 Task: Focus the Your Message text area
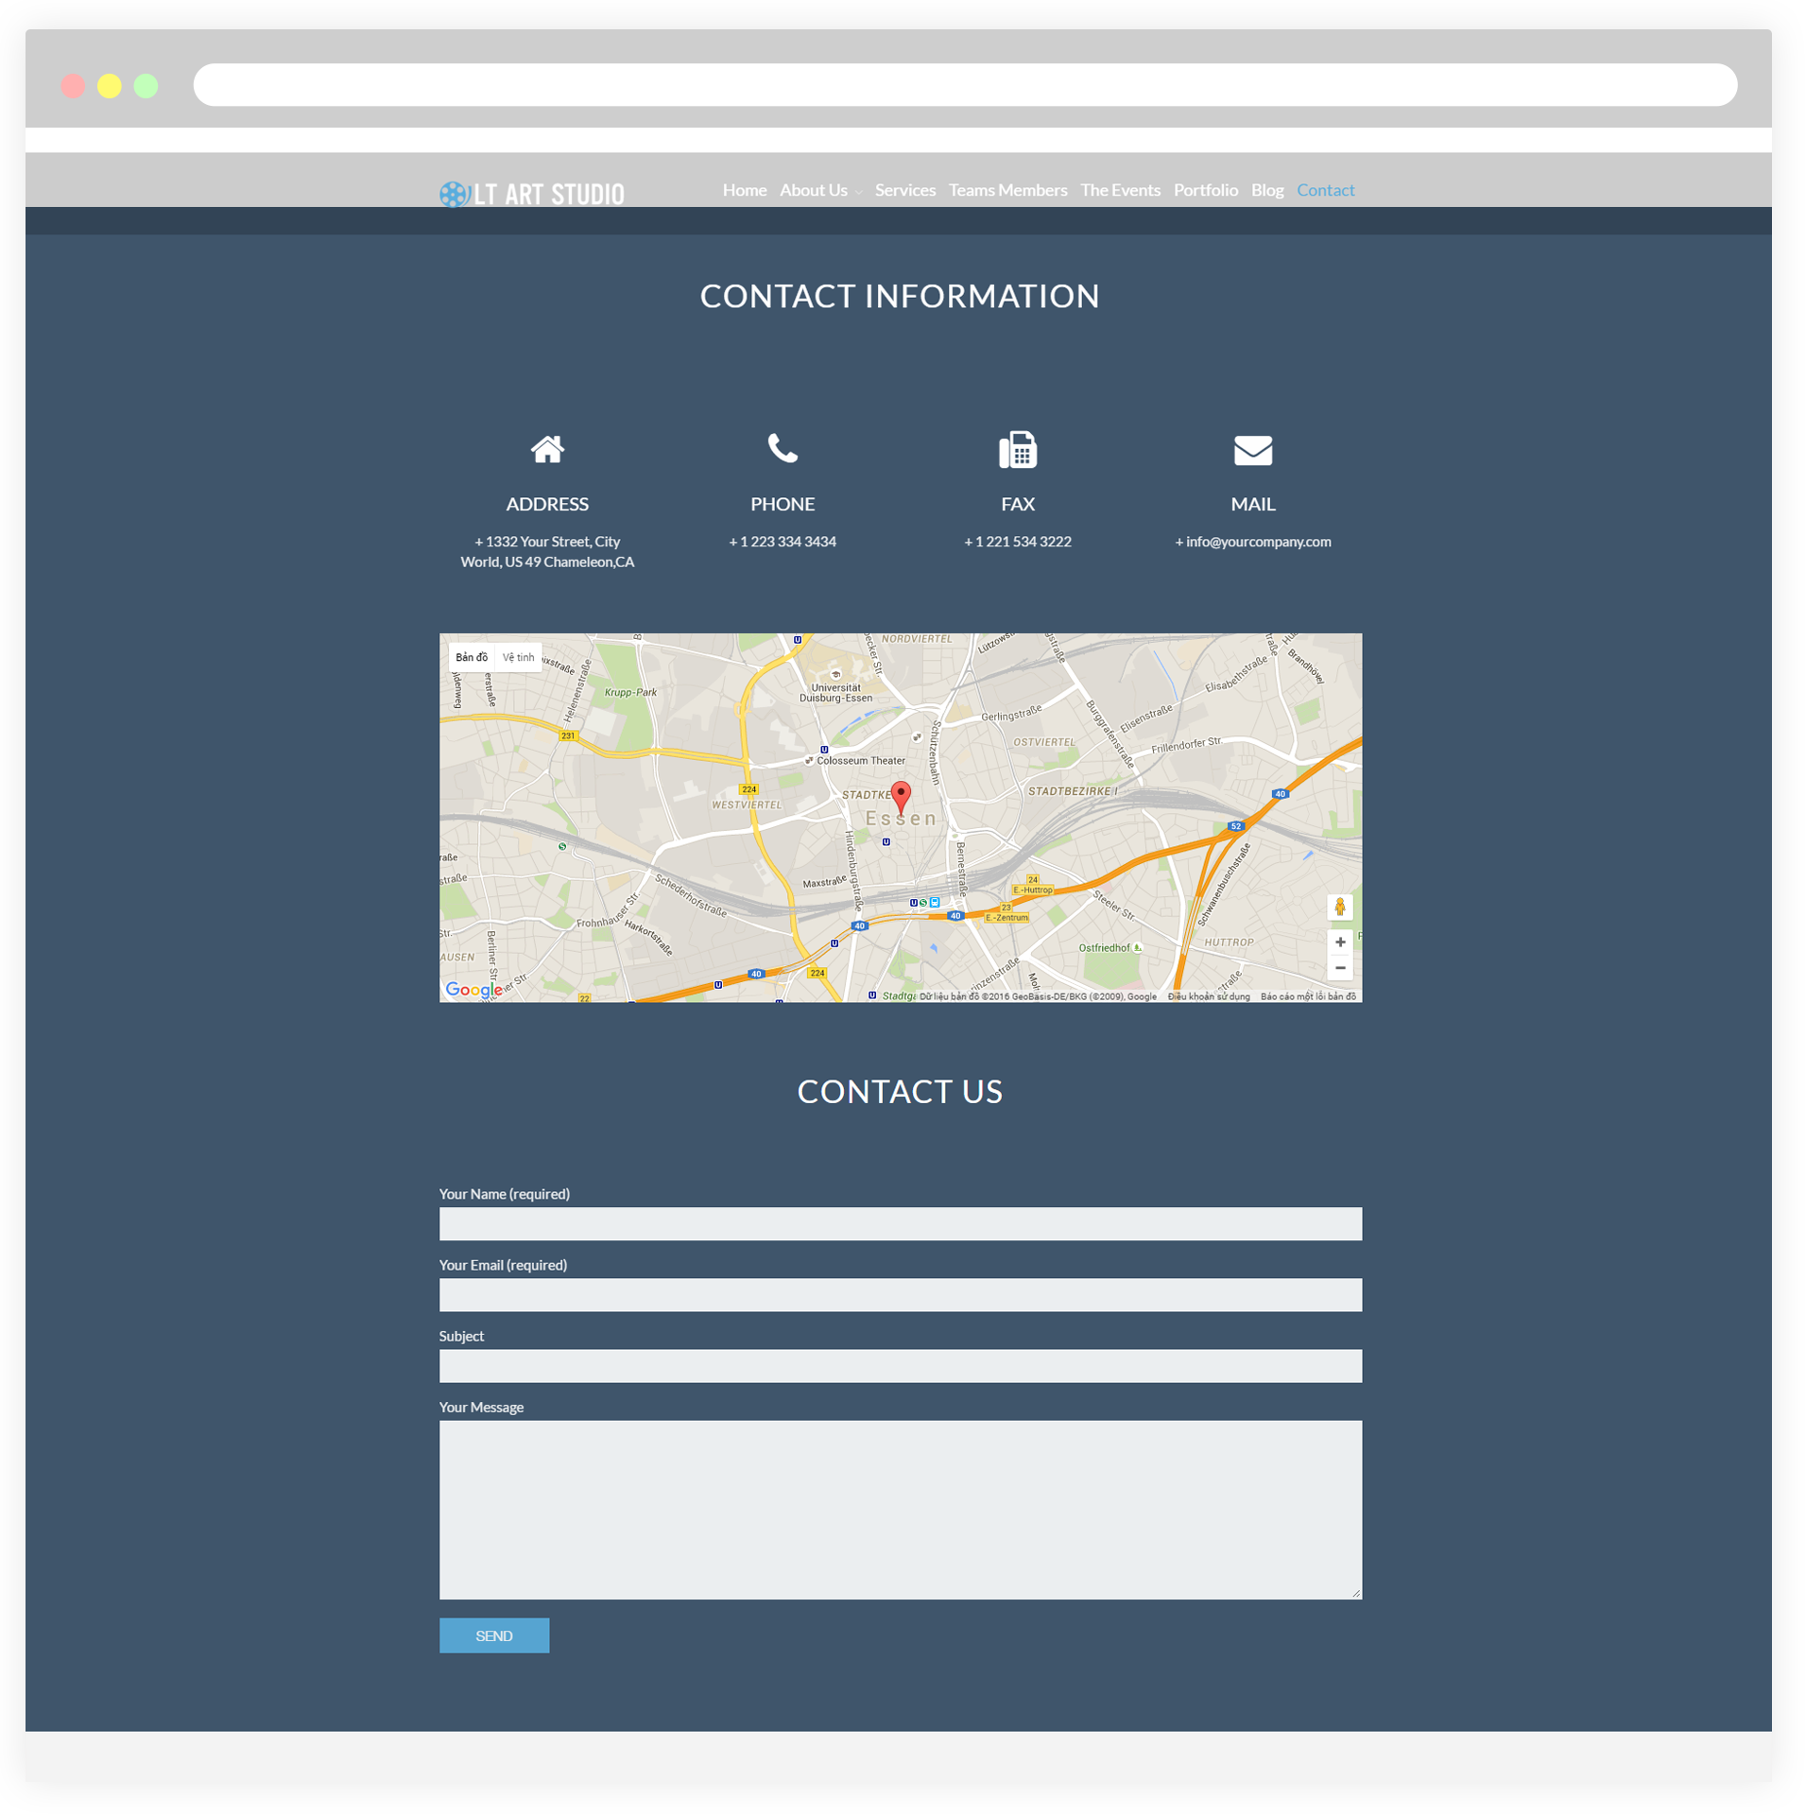click(901, 1510)
